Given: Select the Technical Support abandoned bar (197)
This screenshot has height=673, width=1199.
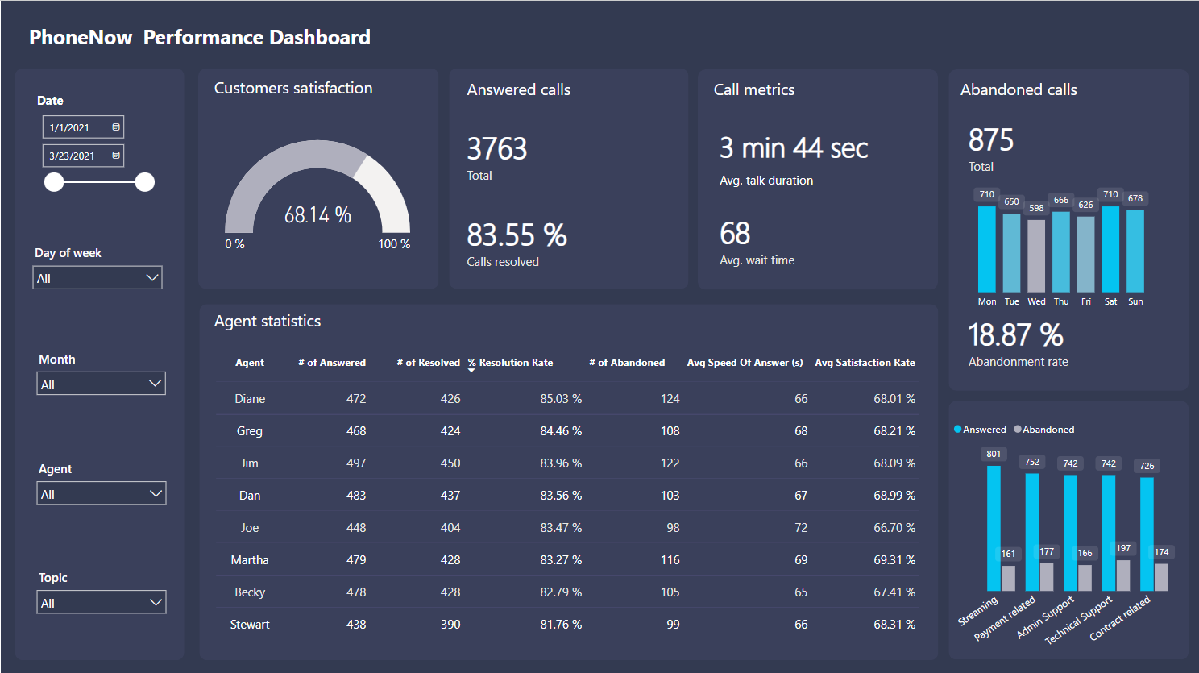Looking at the screenshot, I should (x=1123, y=575).
